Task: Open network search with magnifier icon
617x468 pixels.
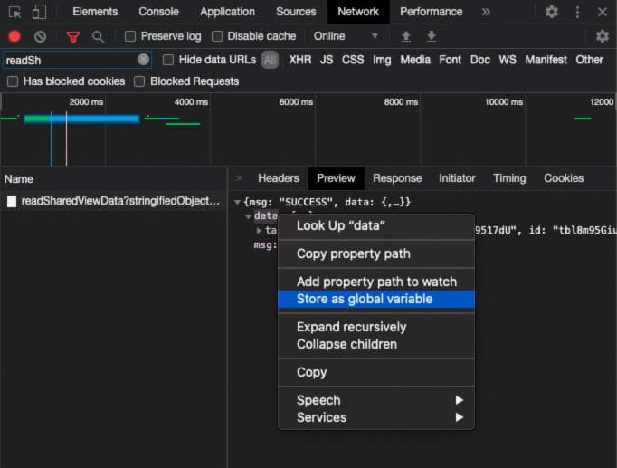Action: (x=98, y=36)
